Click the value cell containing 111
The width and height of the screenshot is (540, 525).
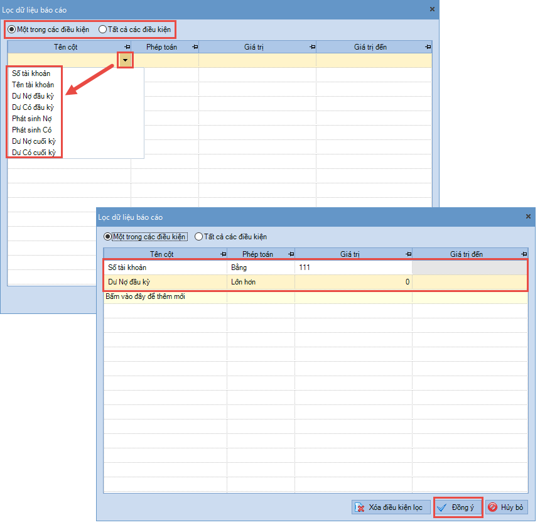point(353,268)
